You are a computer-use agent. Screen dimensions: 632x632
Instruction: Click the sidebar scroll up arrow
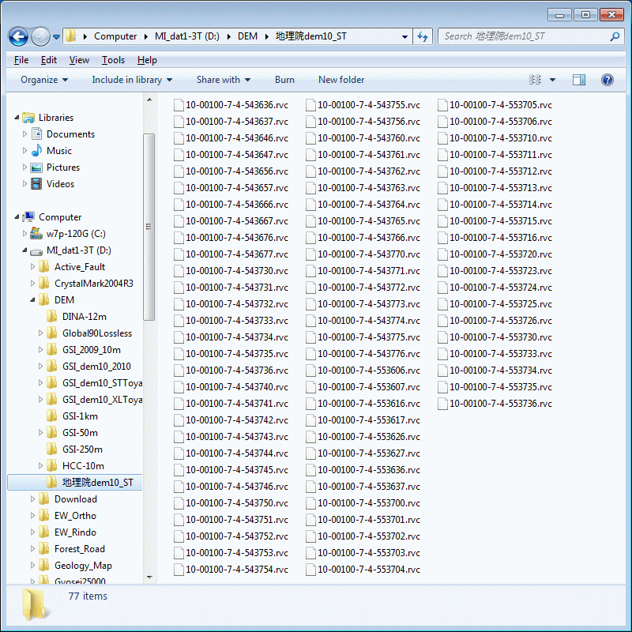click(x=149, y=100)
